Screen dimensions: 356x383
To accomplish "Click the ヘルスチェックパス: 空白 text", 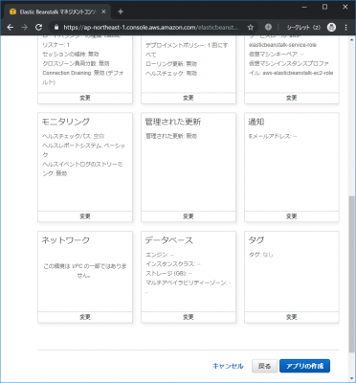I will (74, 136).
